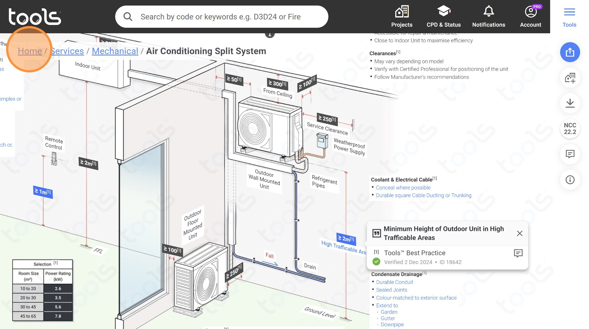Open the comments icon in sidebar

[x=570, y=154]
